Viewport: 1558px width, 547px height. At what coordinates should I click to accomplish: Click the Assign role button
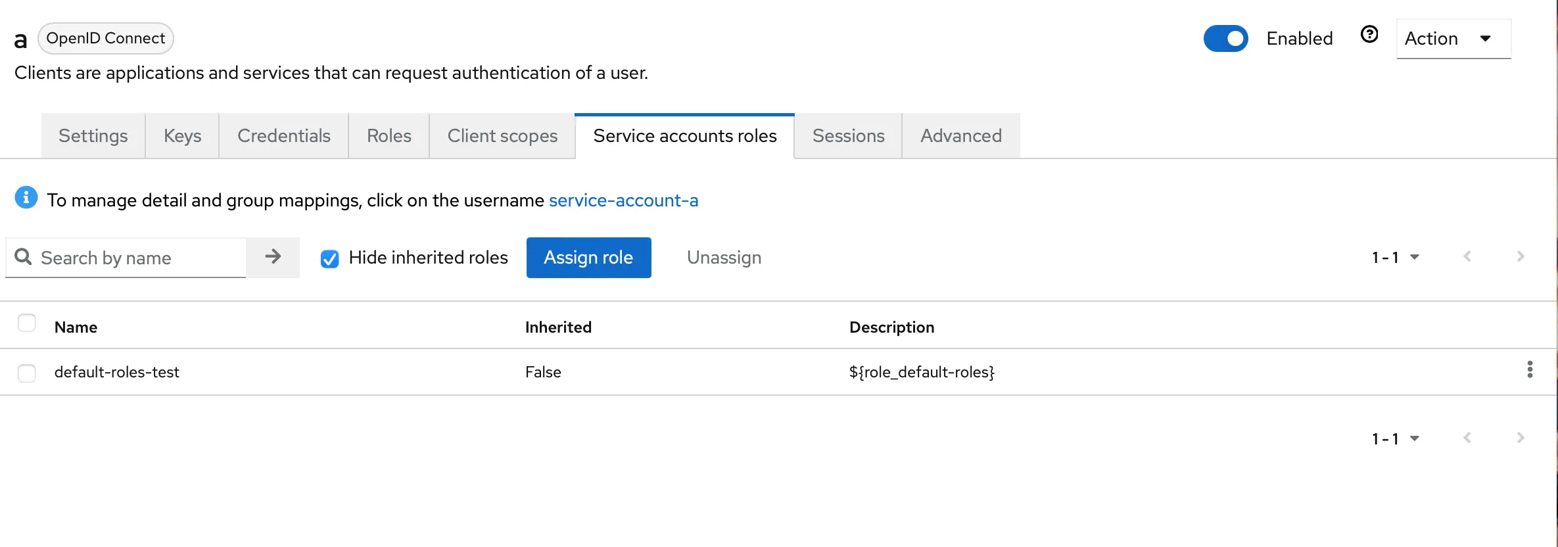(x=588, y=258)
